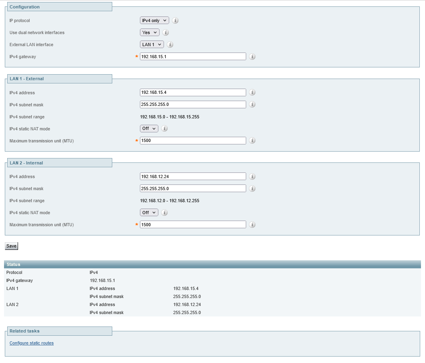Open the dual network interfaces dropdown

[x=149, y=32]
